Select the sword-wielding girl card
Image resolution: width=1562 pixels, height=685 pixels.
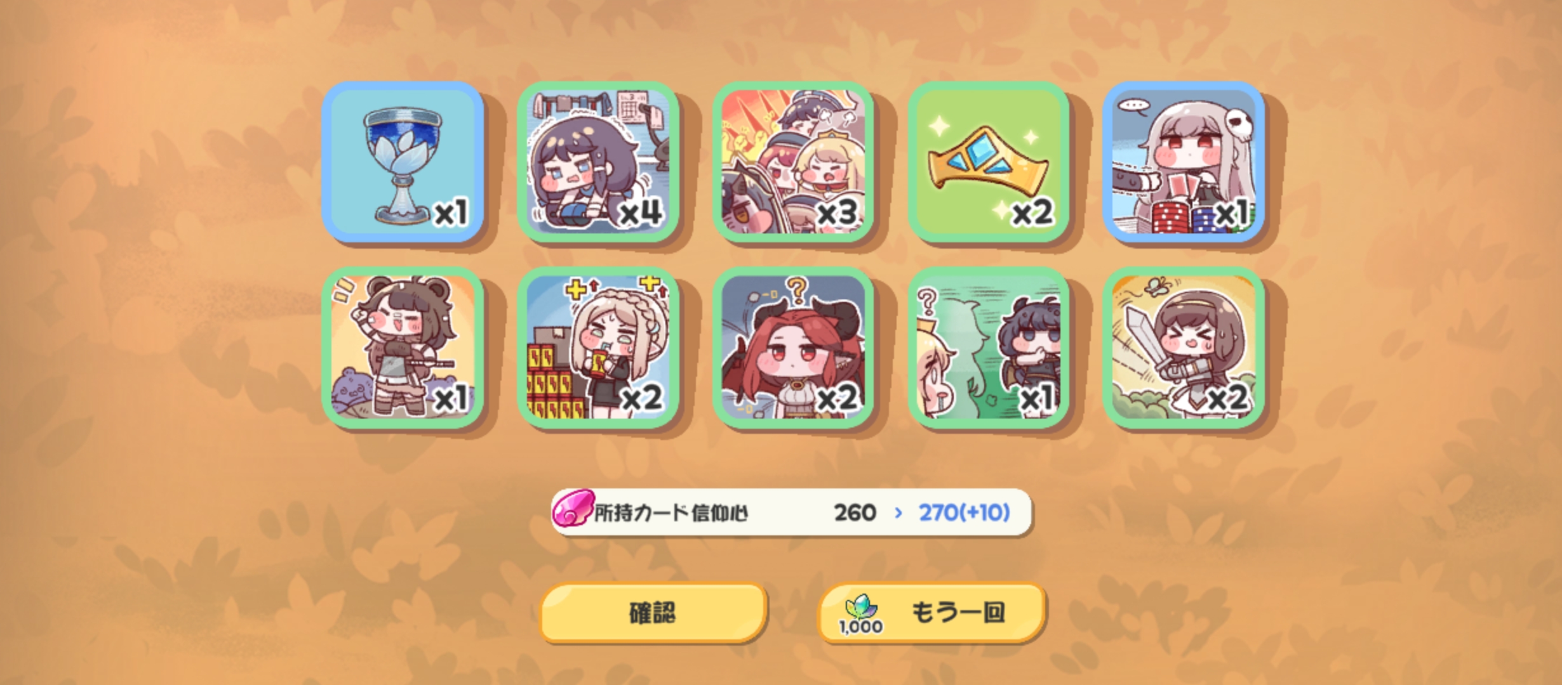[1184, 348]
